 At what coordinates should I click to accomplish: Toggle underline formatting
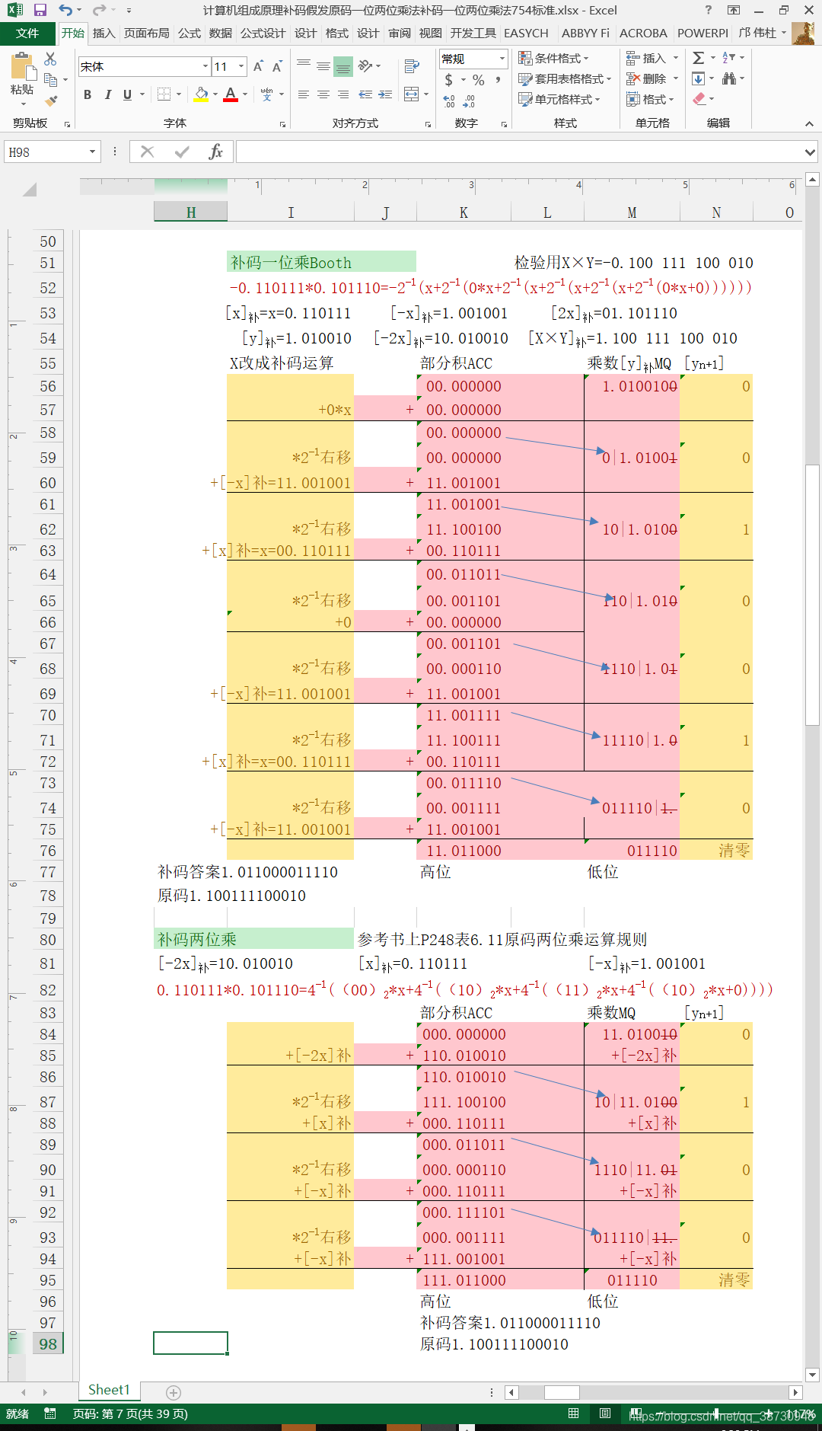tap(127, 95)
